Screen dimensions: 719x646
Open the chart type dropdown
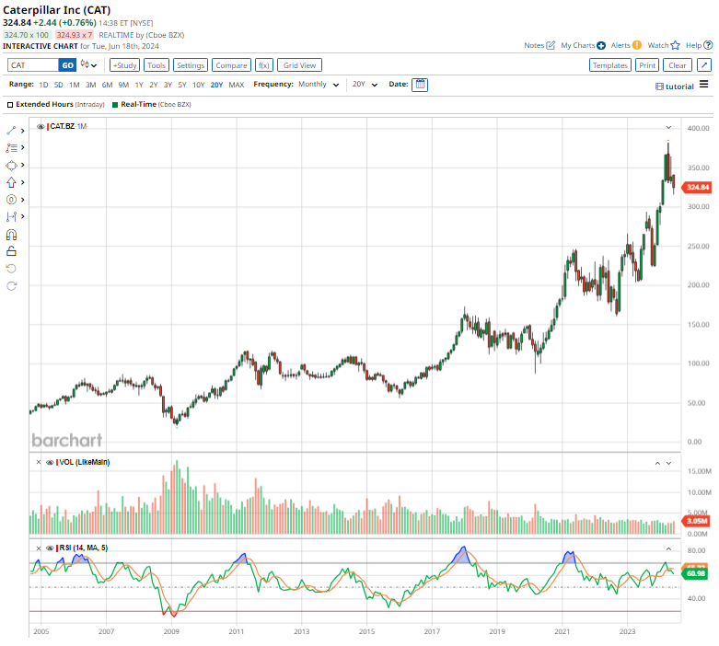(89, 65)
